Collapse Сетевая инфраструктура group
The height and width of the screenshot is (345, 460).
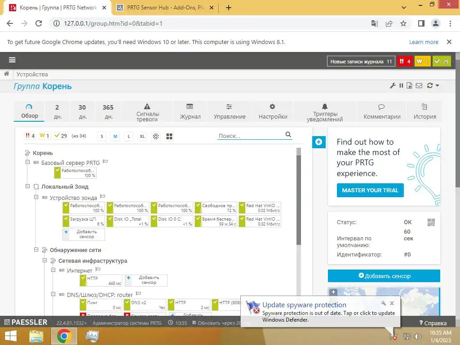(x=44, y=261)
